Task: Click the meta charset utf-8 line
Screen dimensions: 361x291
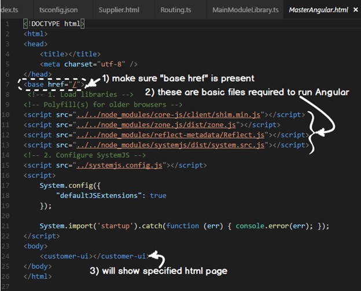Action: (x=89, y=64)
